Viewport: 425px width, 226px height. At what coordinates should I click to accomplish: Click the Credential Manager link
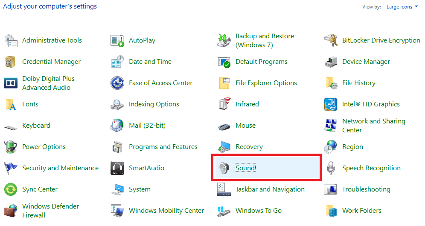coord(51,62)
